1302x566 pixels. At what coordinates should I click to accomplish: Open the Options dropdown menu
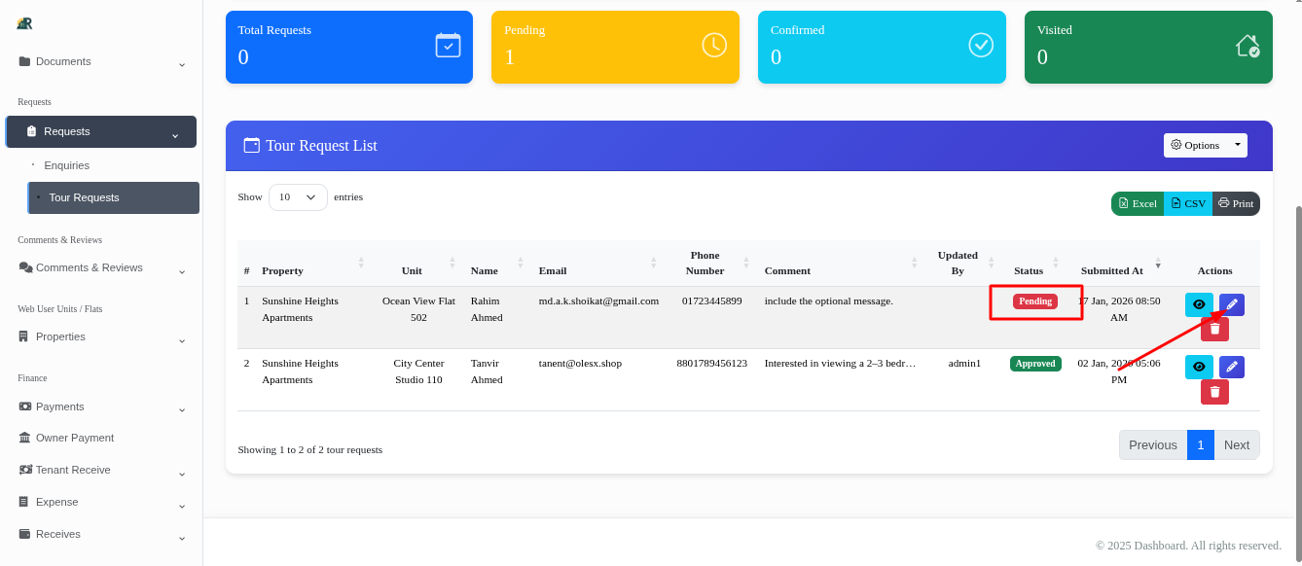tap(1206, 144)
